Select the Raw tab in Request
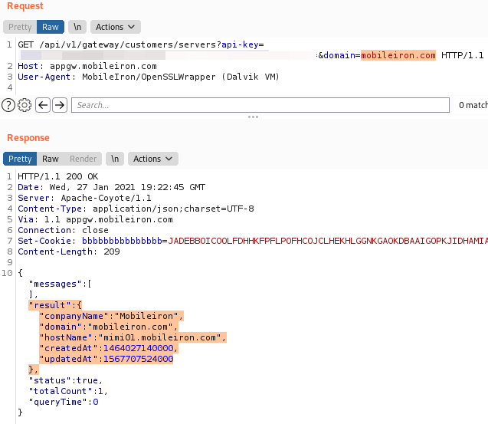Image resolution: width=488 pixels, height=424 pixels. point(51,27)
